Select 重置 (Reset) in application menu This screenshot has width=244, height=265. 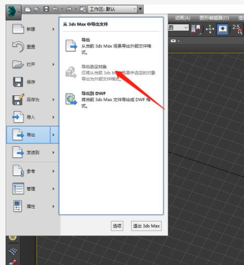32,47
